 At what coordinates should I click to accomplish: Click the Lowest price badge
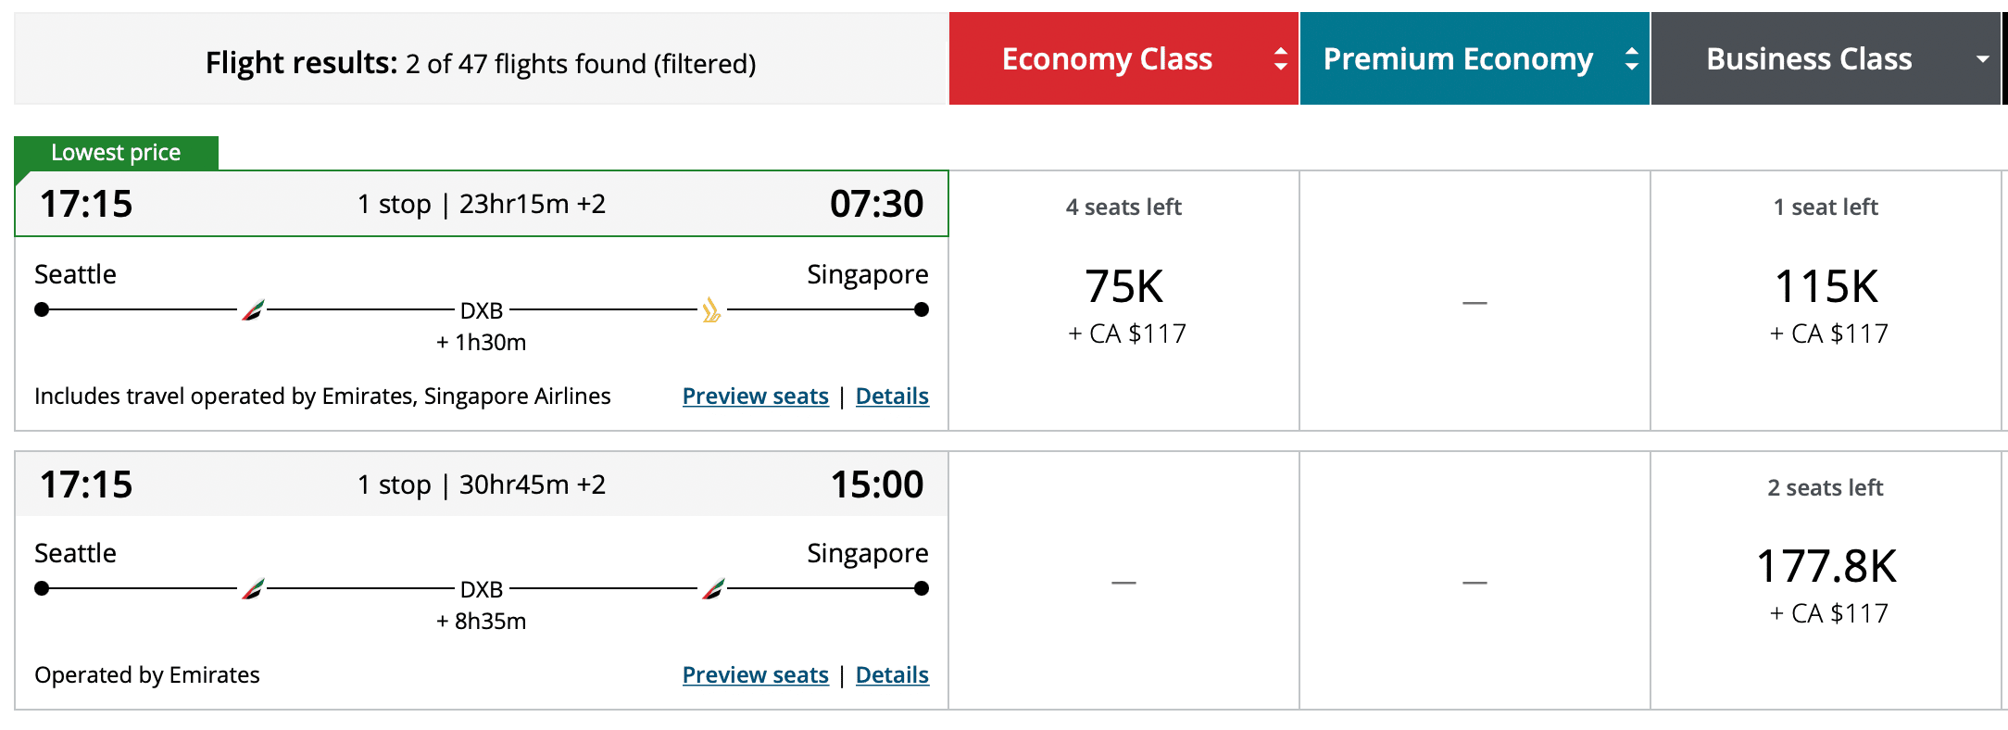click(116, 153)
